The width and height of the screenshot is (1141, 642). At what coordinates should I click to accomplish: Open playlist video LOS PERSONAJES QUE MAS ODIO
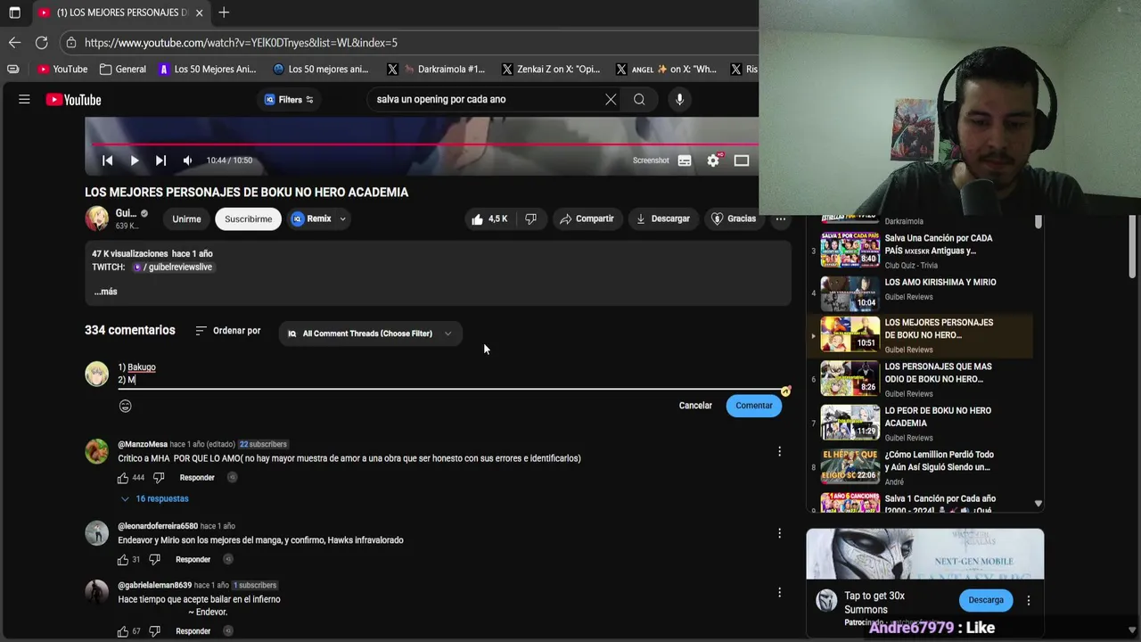(x=921, y=380)
